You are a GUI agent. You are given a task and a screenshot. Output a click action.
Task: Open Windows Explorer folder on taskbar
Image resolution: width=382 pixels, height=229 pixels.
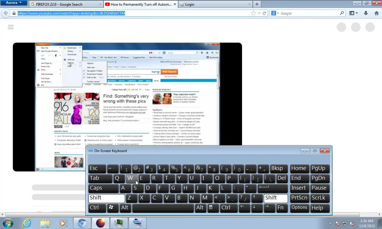tap(45, 223)
